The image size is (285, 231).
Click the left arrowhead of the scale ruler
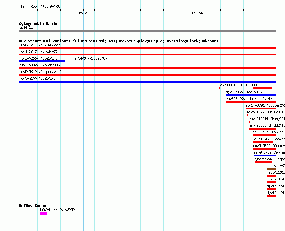point(20,10)
